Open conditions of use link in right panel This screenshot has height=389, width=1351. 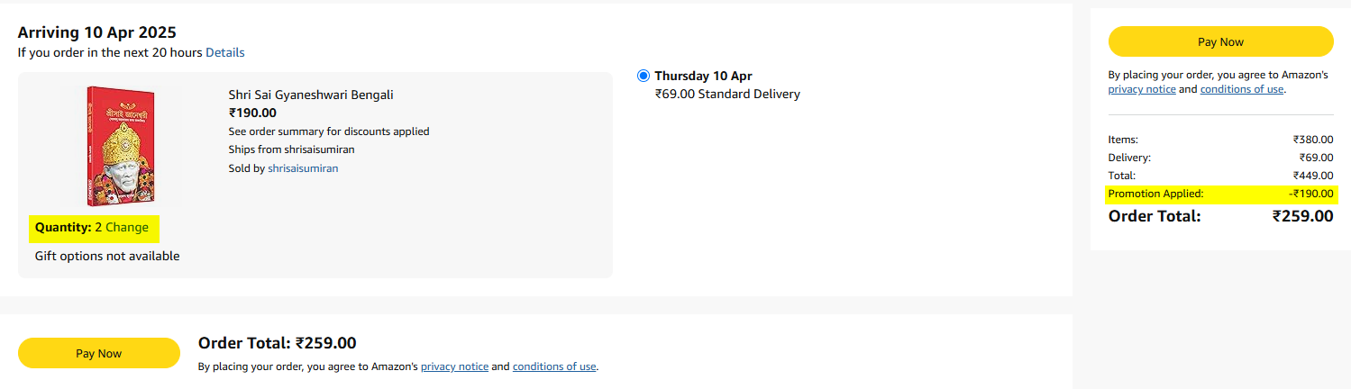tap(1242, 89)
